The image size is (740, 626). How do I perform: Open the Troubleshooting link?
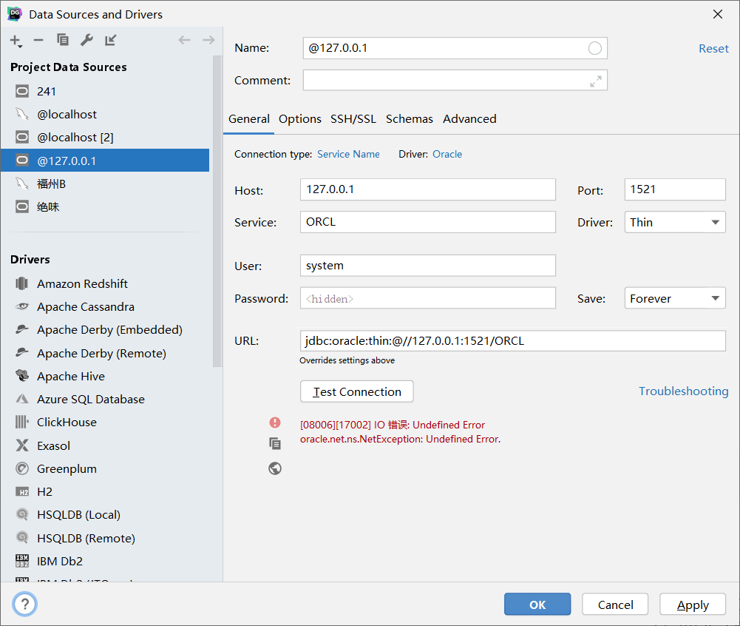tap(683, 391)
